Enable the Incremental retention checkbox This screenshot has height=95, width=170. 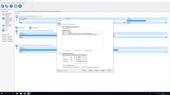(63, 61)
